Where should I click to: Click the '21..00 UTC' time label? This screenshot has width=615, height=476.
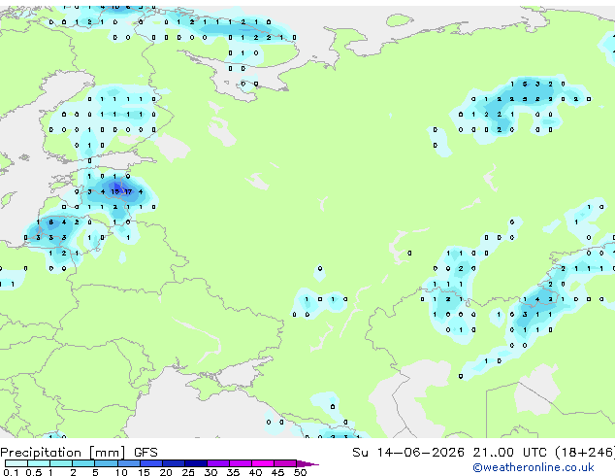point(510,453)
